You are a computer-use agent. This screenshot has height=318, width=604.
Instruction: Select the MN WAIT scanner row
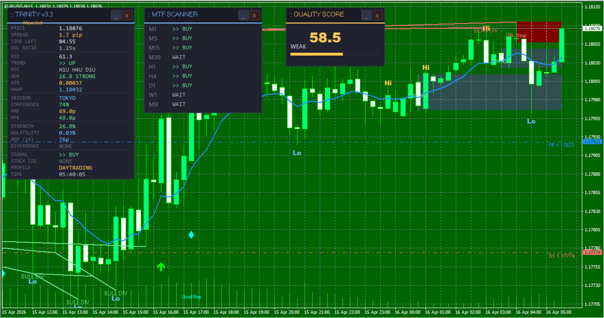pyautogui.click(x=203, y=104)
